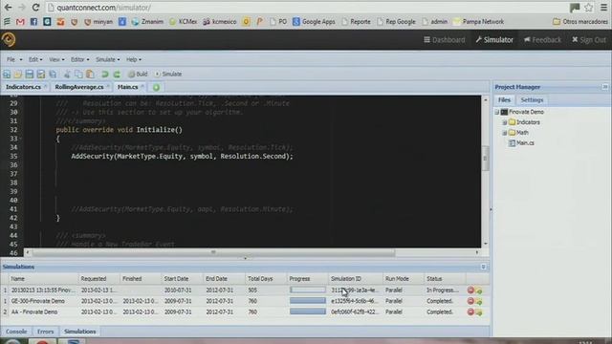Toggle code fold at line 33
The width and height of the screenshot is (612, 344).
click(x=21, y=139)
